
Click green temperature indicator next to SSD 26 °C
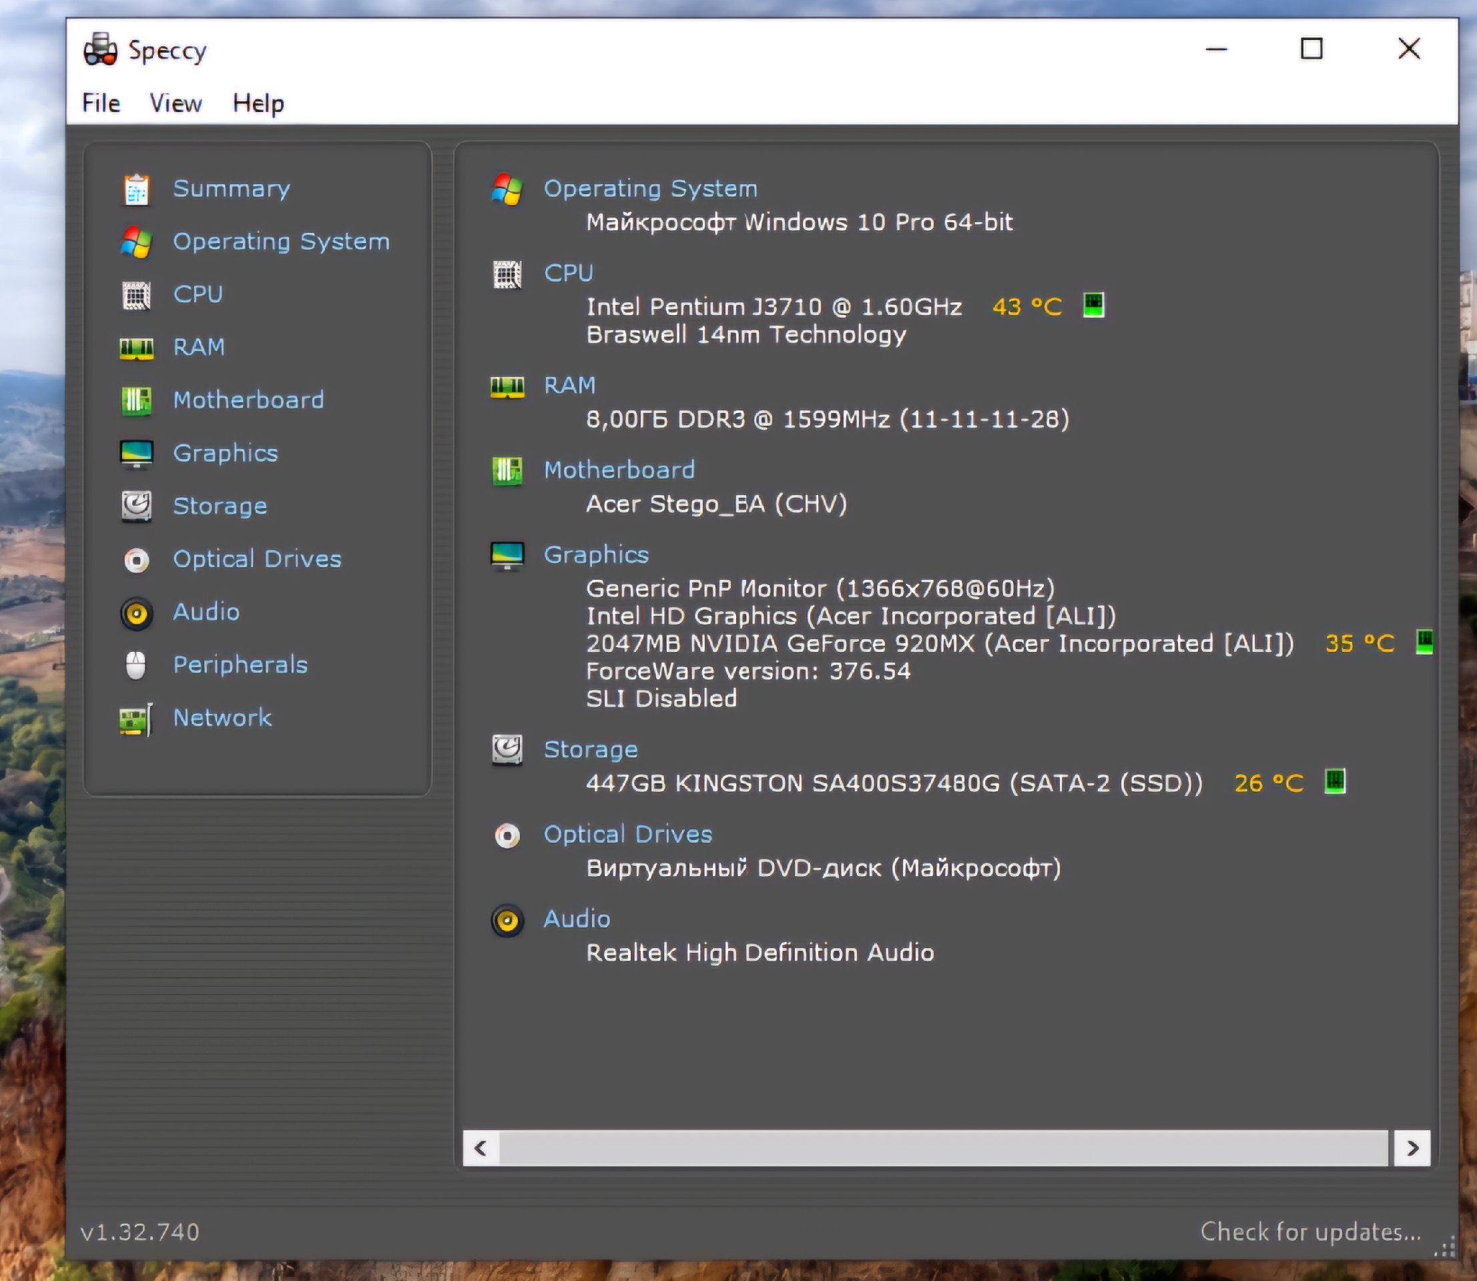click(1335, 781)
